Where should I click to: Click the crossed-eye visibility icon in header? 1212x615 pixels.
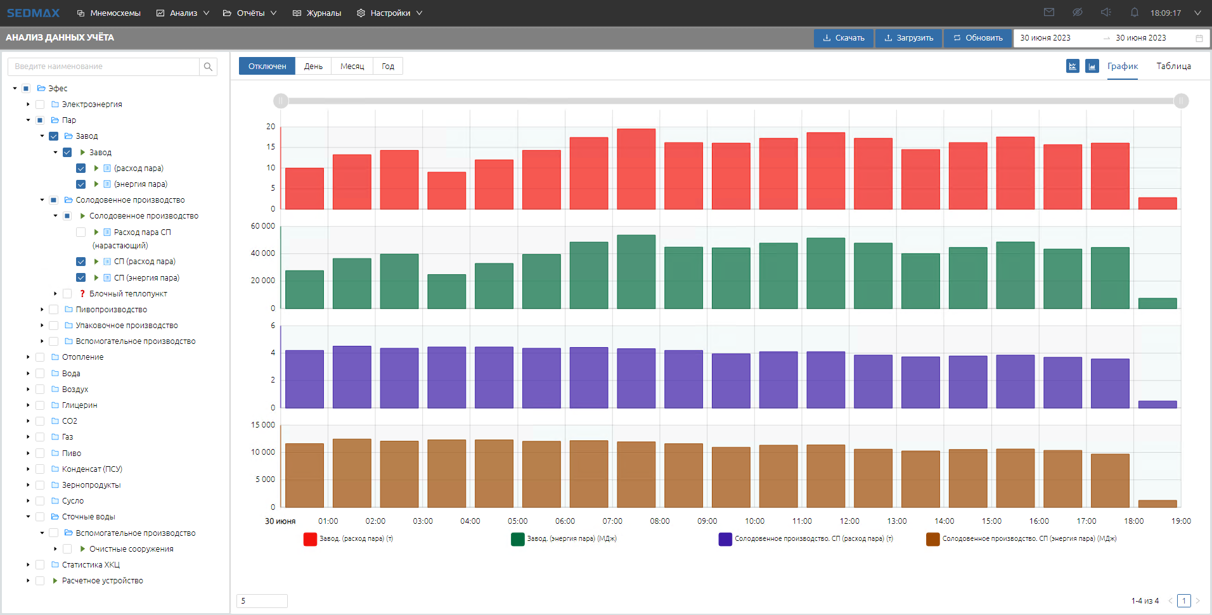coord(1077,13)
